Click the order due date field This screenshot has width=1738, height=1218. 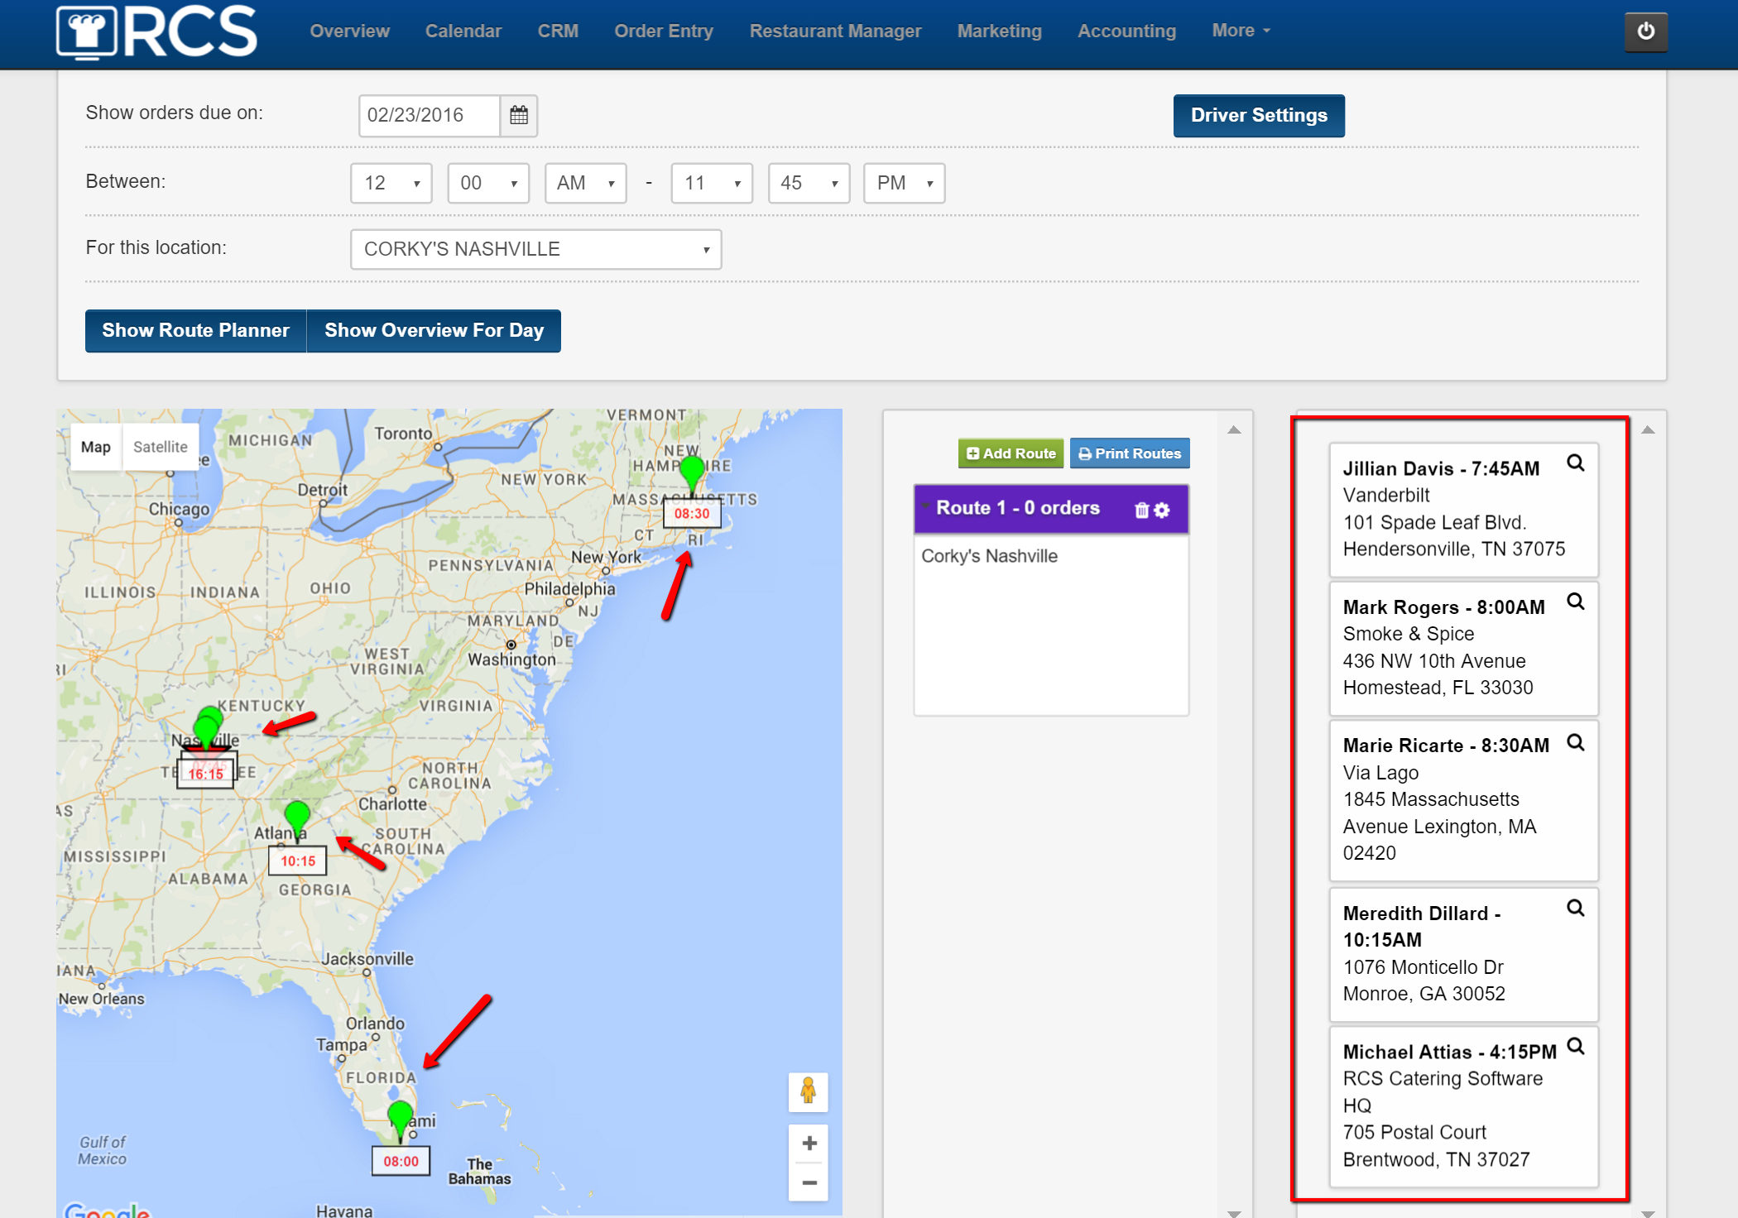pos(429,115)
